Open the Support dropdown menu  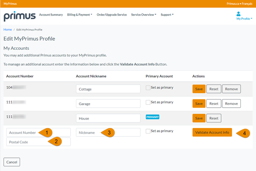(x=167, y=15)
